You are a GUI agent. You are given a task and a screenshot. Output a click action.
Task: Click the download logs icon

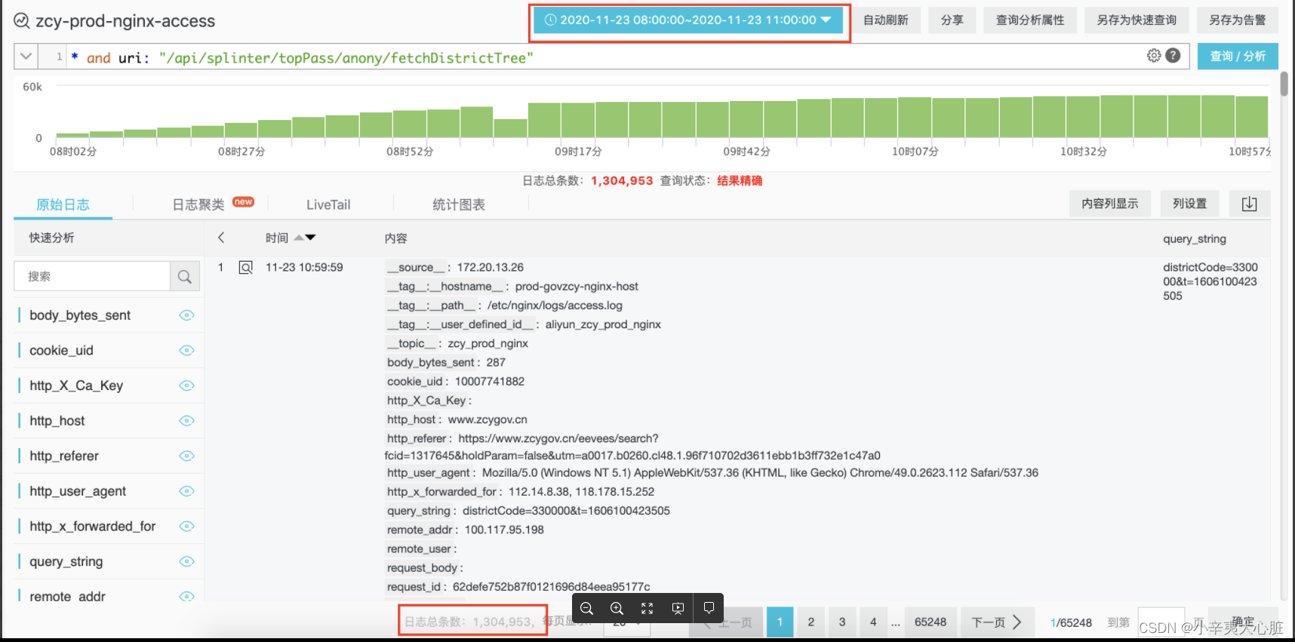coord(1250,204)
